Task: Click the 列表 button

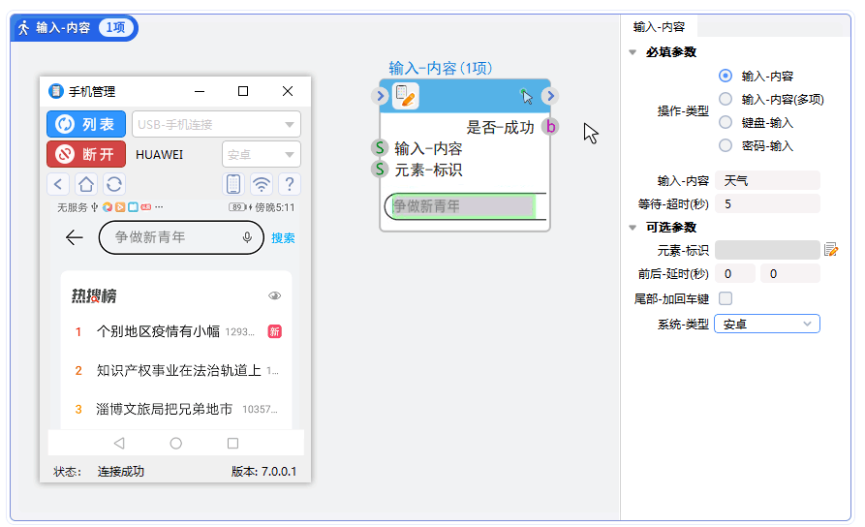Action: coord(86,124)
